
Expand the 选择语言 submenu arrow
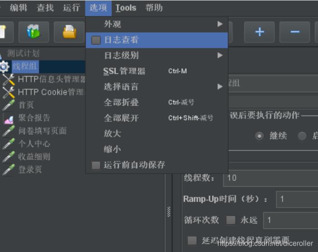point(220,87)
